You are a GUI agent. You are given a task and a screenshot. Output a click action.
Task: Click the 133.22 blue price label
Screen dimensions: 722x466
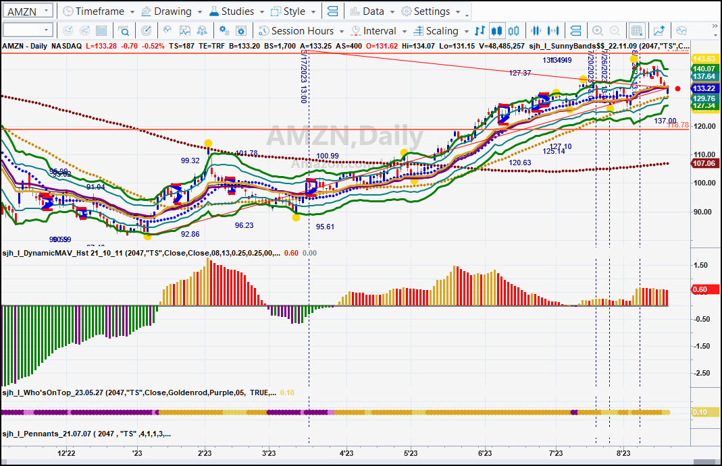coord(704,88)
